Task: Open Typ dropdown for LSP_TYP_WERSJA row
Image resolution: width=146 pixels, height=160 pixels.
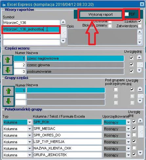Action: (x=30, y=142)
